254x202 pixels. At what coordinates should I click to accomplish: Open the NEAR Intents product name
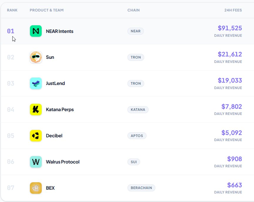tap(60, 31)
